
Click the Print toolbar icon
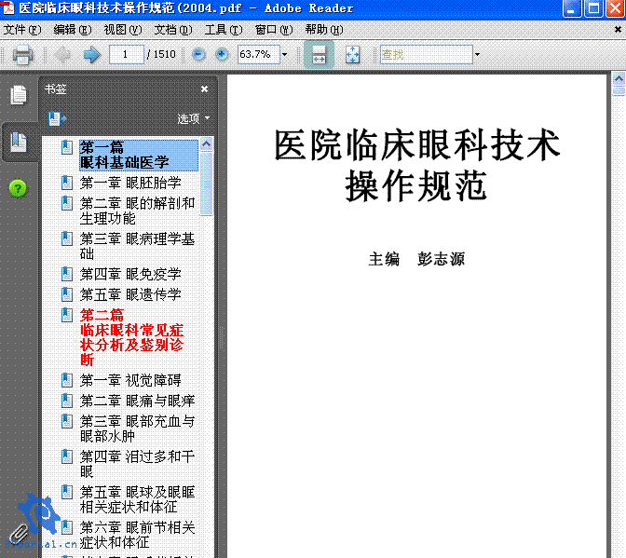pyautogui.click(x=22, y=54)
